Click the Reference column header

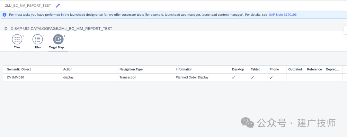click(315, 69)
